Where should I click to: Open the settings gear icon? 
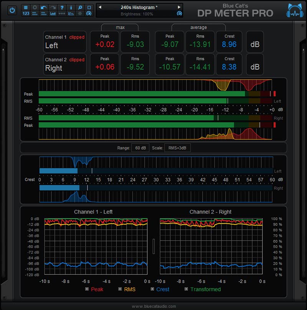[35, 7]
